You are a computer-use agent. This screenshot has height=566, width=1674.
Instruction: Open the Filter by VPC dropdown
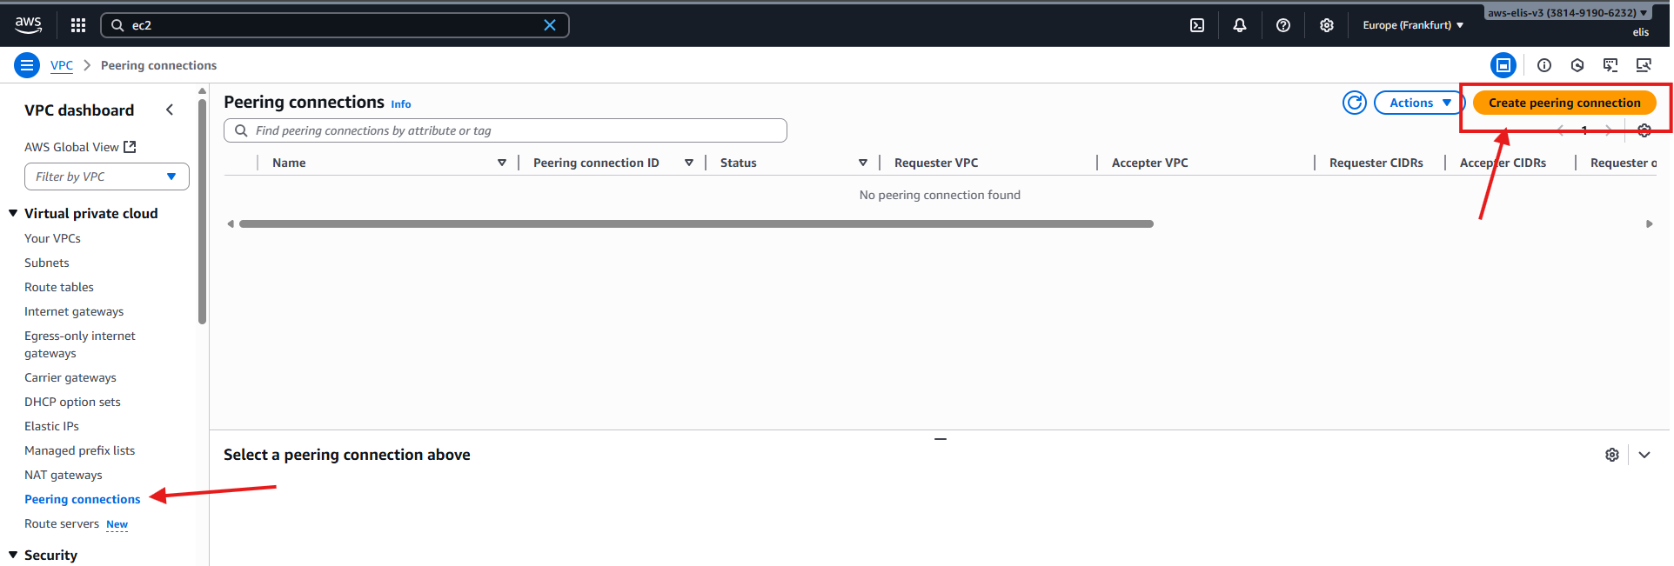(107, 176)
